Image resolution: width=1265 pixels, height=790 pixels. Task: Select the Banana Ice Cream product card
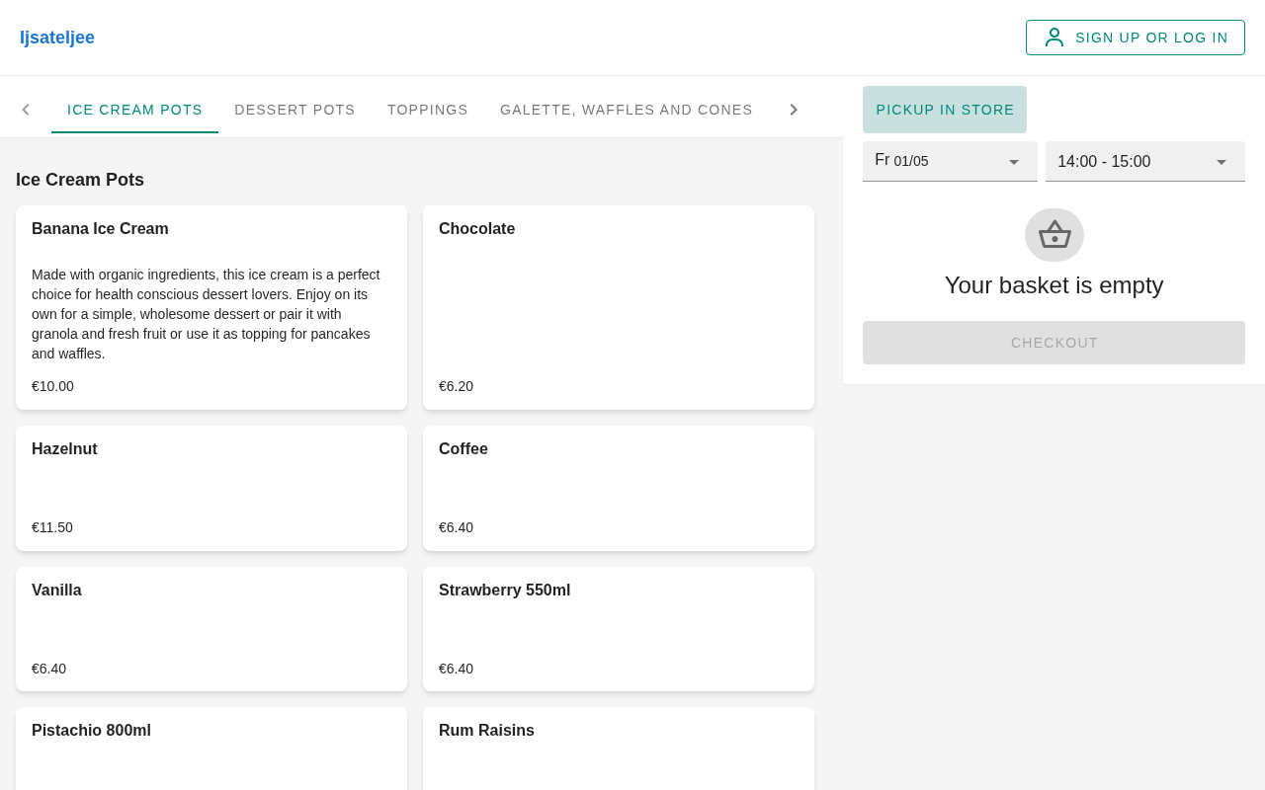(x=211, y=307)
